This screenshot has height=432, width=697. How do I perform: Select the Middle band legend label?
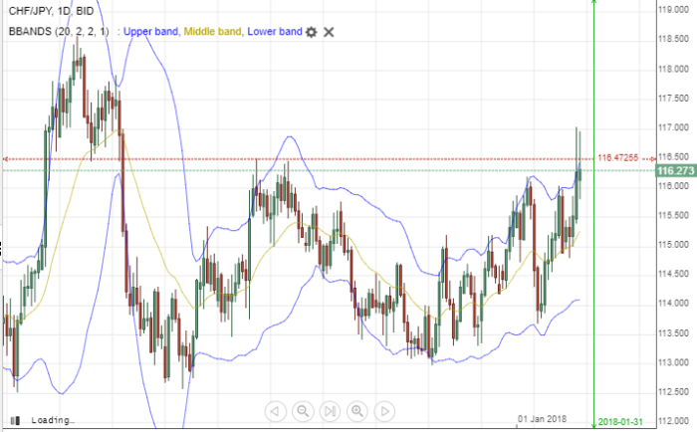(213, 32)
